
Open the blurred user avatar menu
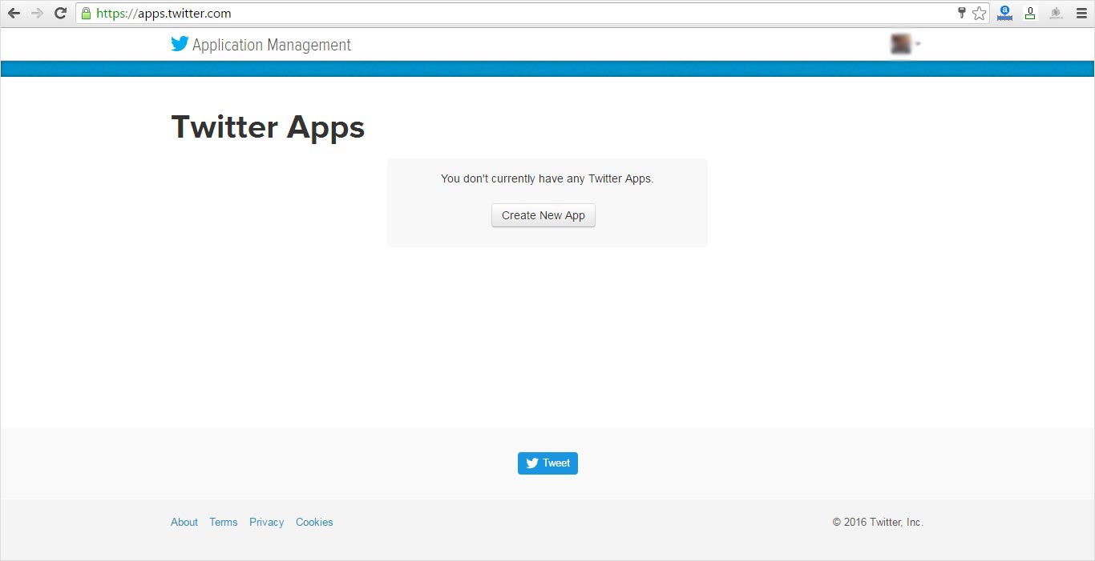pyautogui.click(x=905, y=44)
